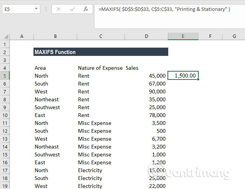Click inside the formula bar MAXIFS formula
Viewport: 245px width, 189px height.
164,9
